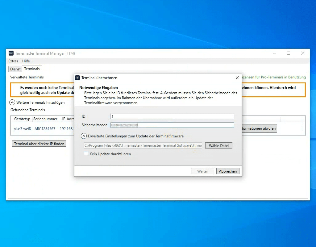Select the Terminals tab

click(32, 69)
